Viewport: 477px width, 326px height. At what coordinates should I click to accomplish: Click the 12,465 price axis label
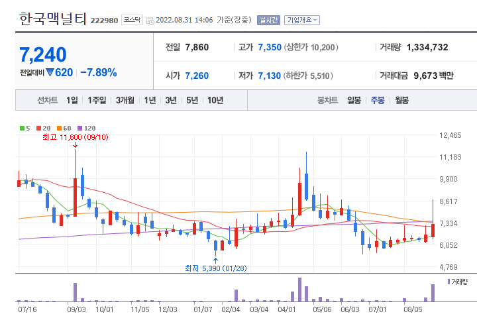point(450,135)
